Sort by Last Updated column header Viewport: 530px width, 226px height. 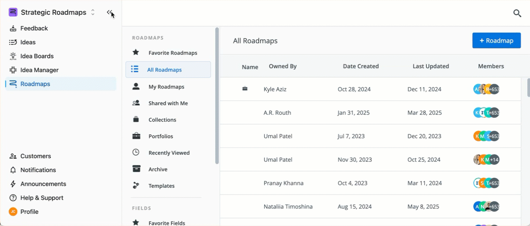tap(431, 66)
